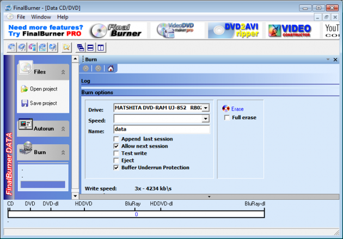Click the Save project floppy icon

(24, 103)
